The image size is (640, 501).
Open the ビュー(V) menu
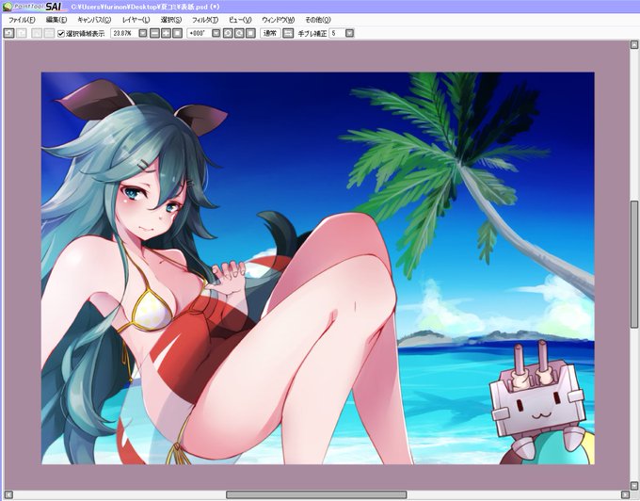point(240,20)
